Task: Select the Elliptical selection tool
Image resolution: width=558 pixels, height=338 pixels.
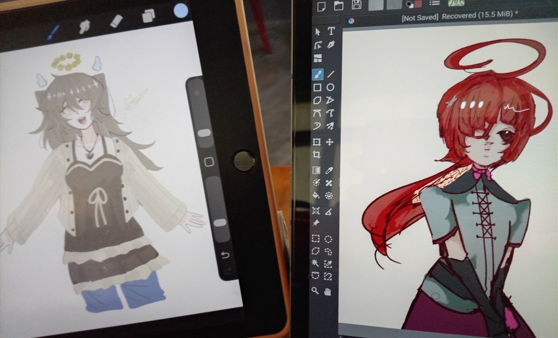Action: [328, 239]
